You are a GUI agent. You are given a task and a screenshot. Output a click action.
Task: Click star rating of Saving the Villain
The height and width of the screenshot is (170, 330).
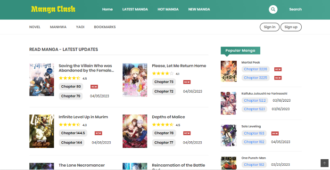click(x=69, y=78)
